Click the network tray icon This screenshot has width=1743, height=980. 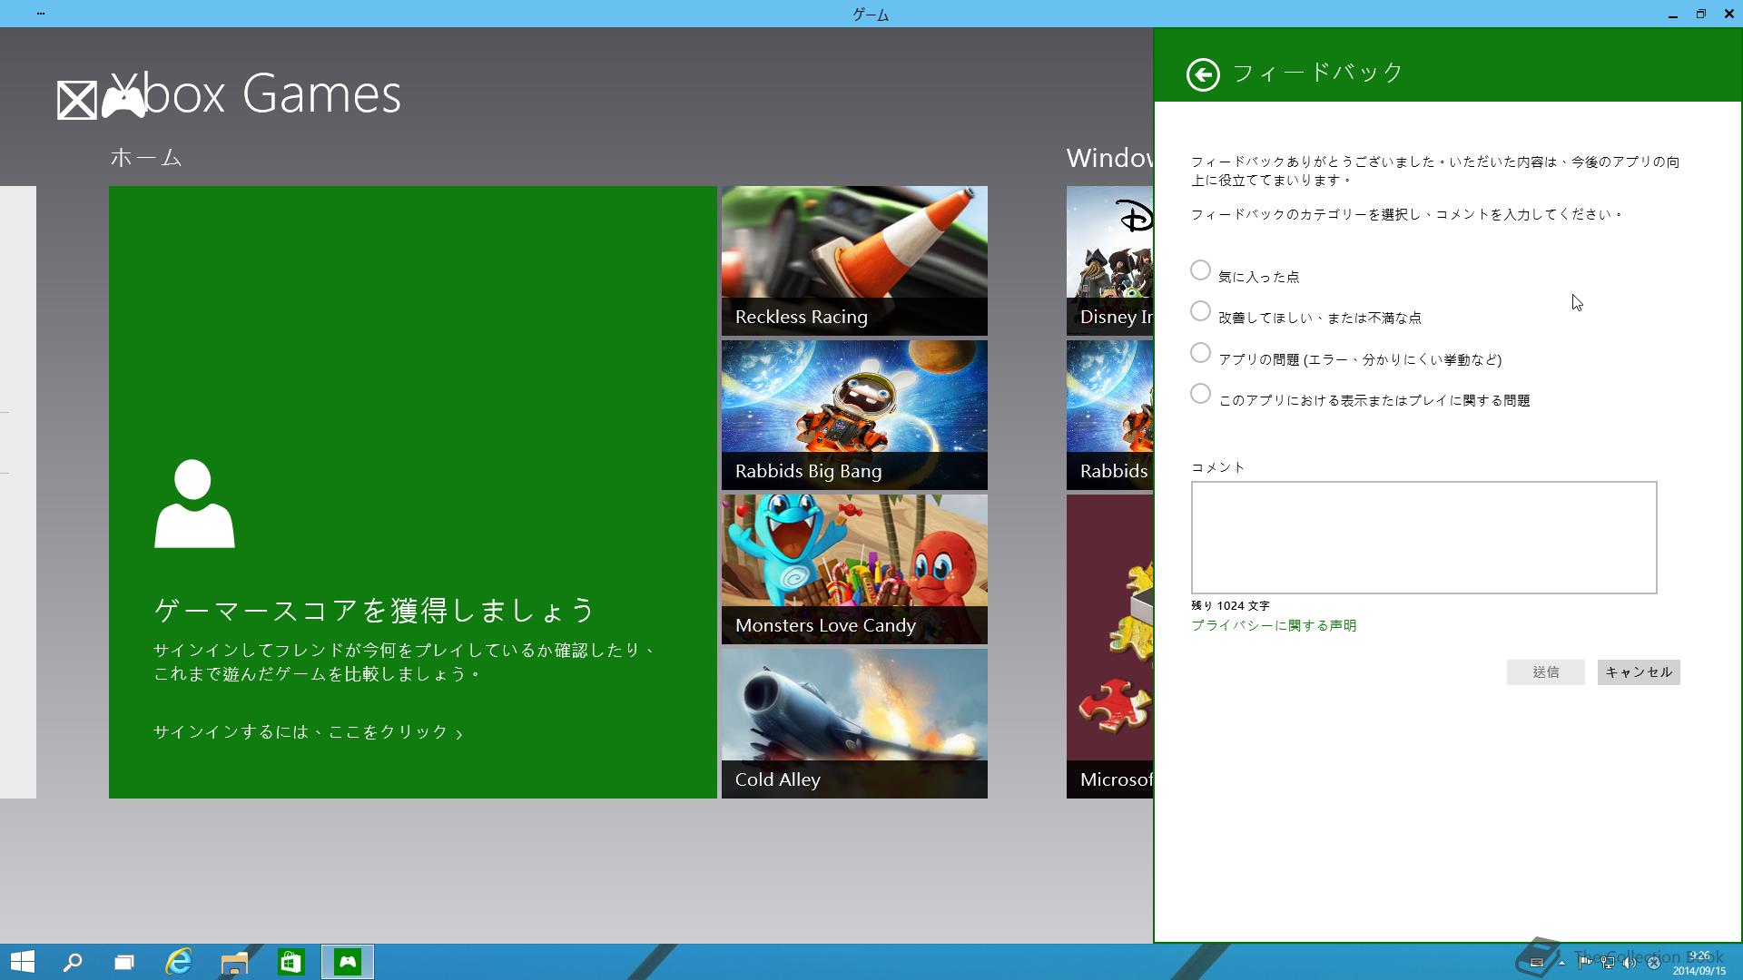click(x=1608, y=963)
